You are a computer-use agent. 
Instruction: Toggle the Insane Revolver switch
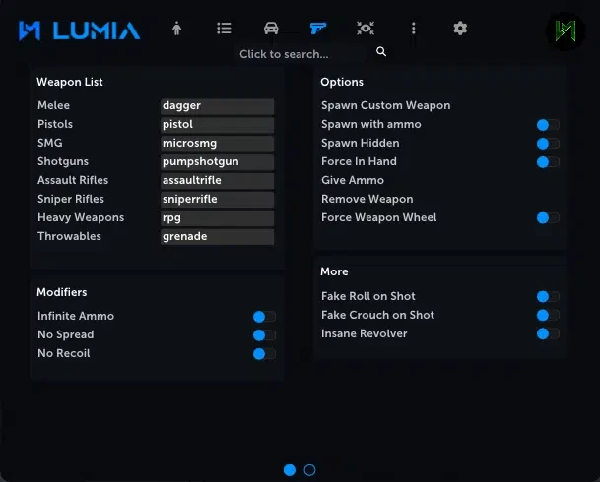point(548,333)
